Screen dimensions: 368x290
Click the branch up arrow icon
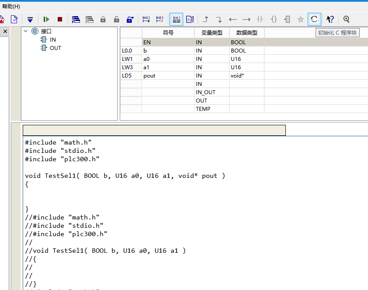[x=205, y=19]
